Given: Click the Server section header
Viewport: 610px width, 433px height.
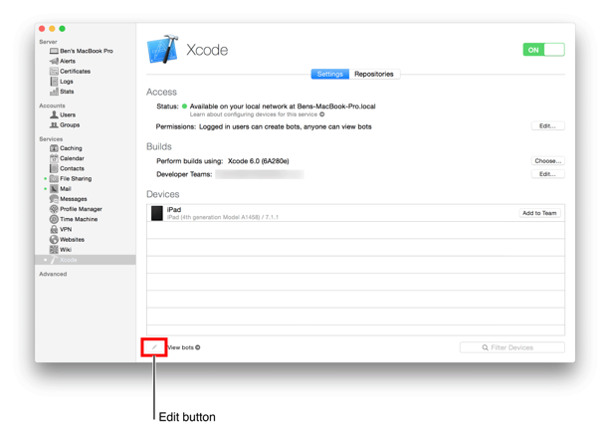Looking at the screenshot, I should coord(48,42).
